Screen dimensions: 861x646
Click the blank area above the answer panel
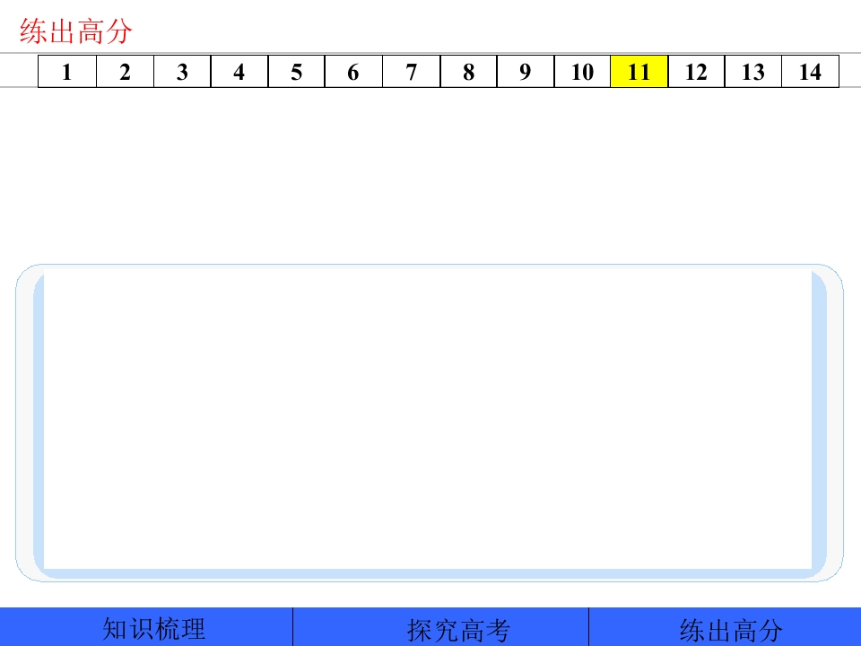(430, 176)
